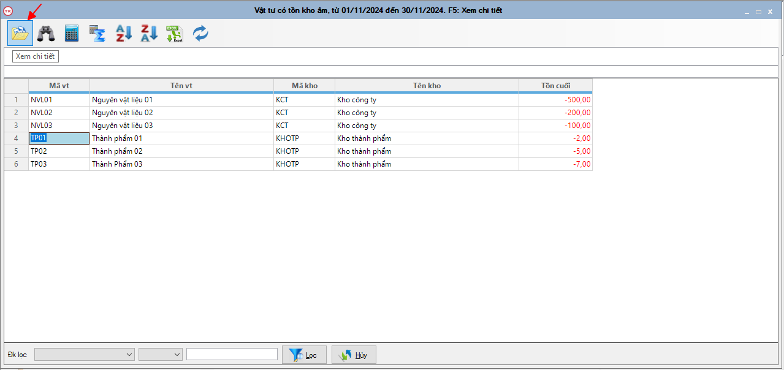The width and height of the screenshot is (784, 370).
Task: Click the Xem chi tiết folder icon
Action: [x=20, y=34]
